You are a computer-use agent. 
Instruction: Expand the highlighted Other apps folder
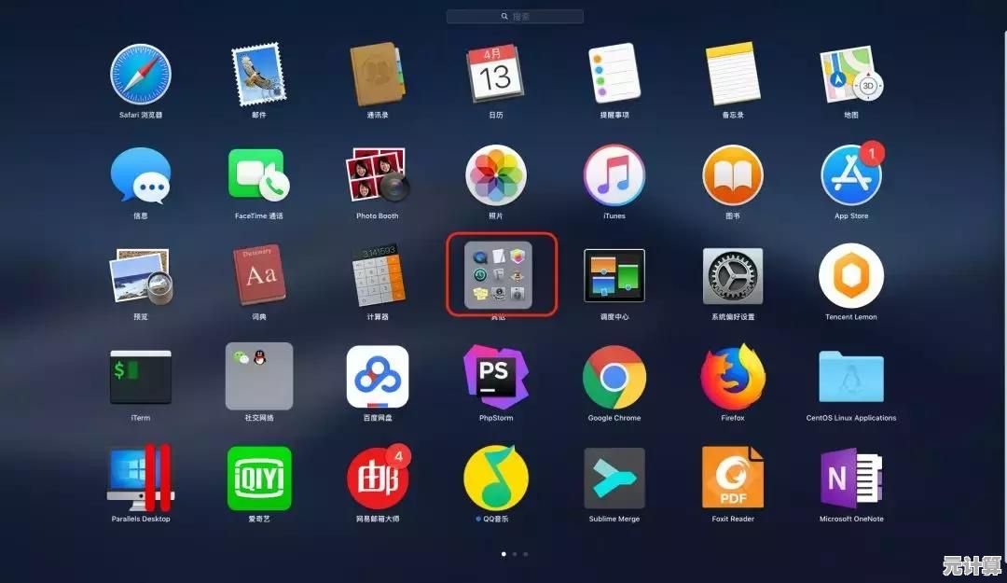(x=498, y=275)
